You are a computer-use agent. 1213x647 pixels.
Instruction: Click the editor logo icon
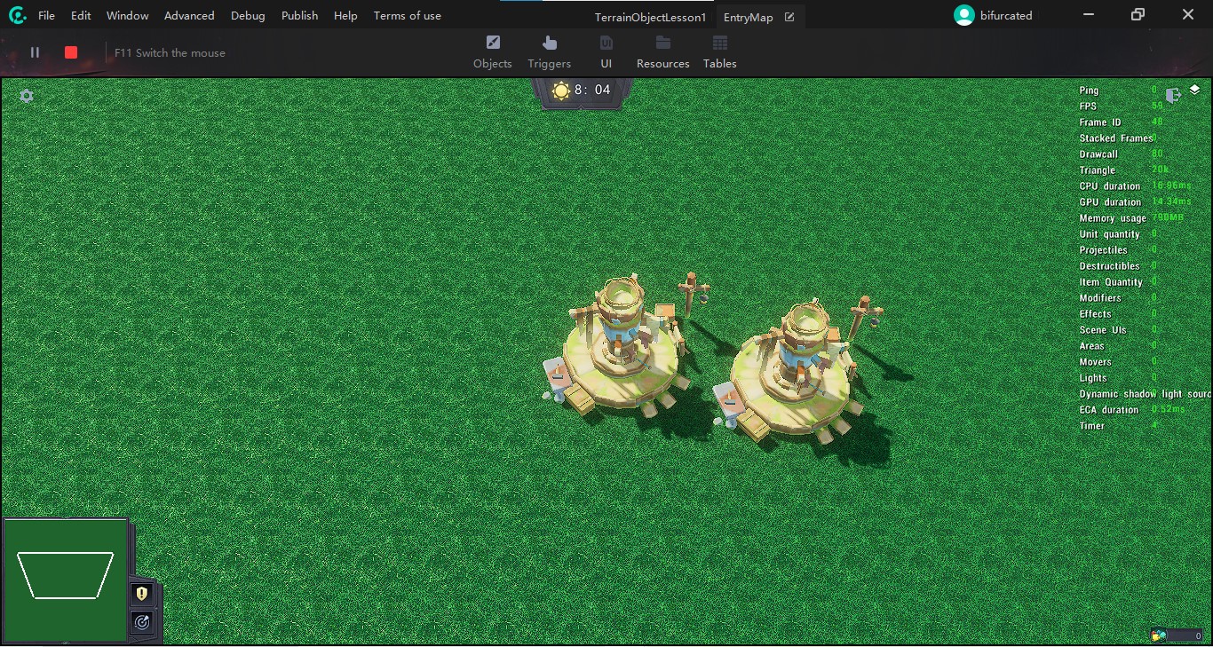17,15
